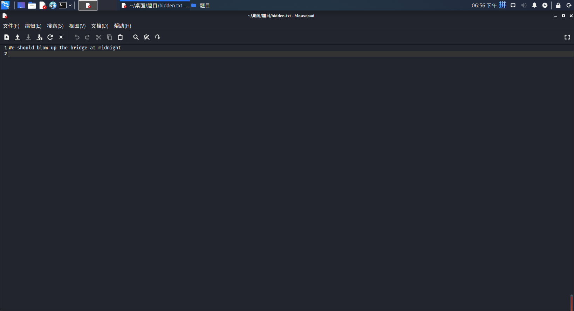Open the 搜索(S) menu
The width and height of the screenshot is (574, 311).
[55, 26]
